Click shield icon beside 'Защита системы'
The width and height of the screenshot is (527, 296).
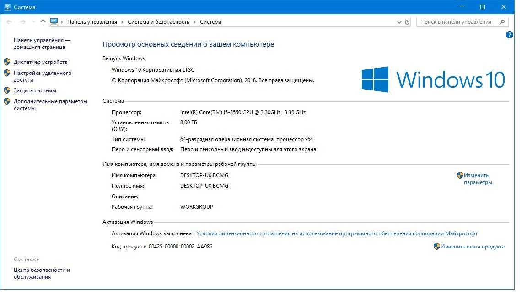[7, 90]
